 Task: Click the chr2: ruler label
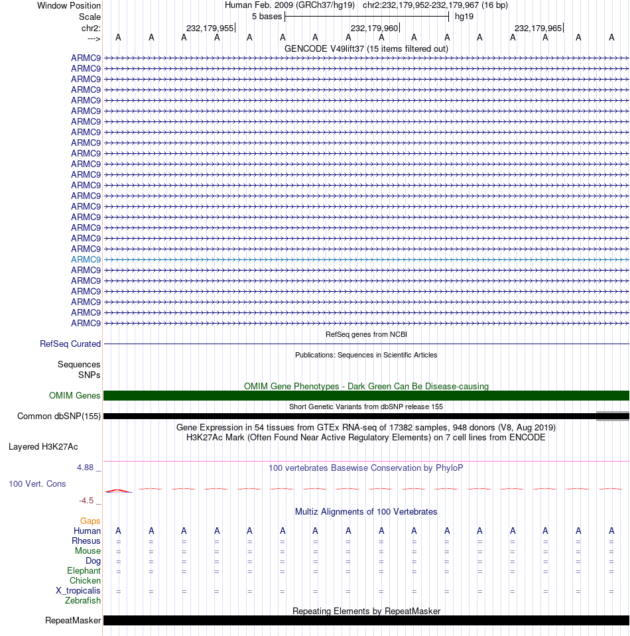[x=91, y=29]
